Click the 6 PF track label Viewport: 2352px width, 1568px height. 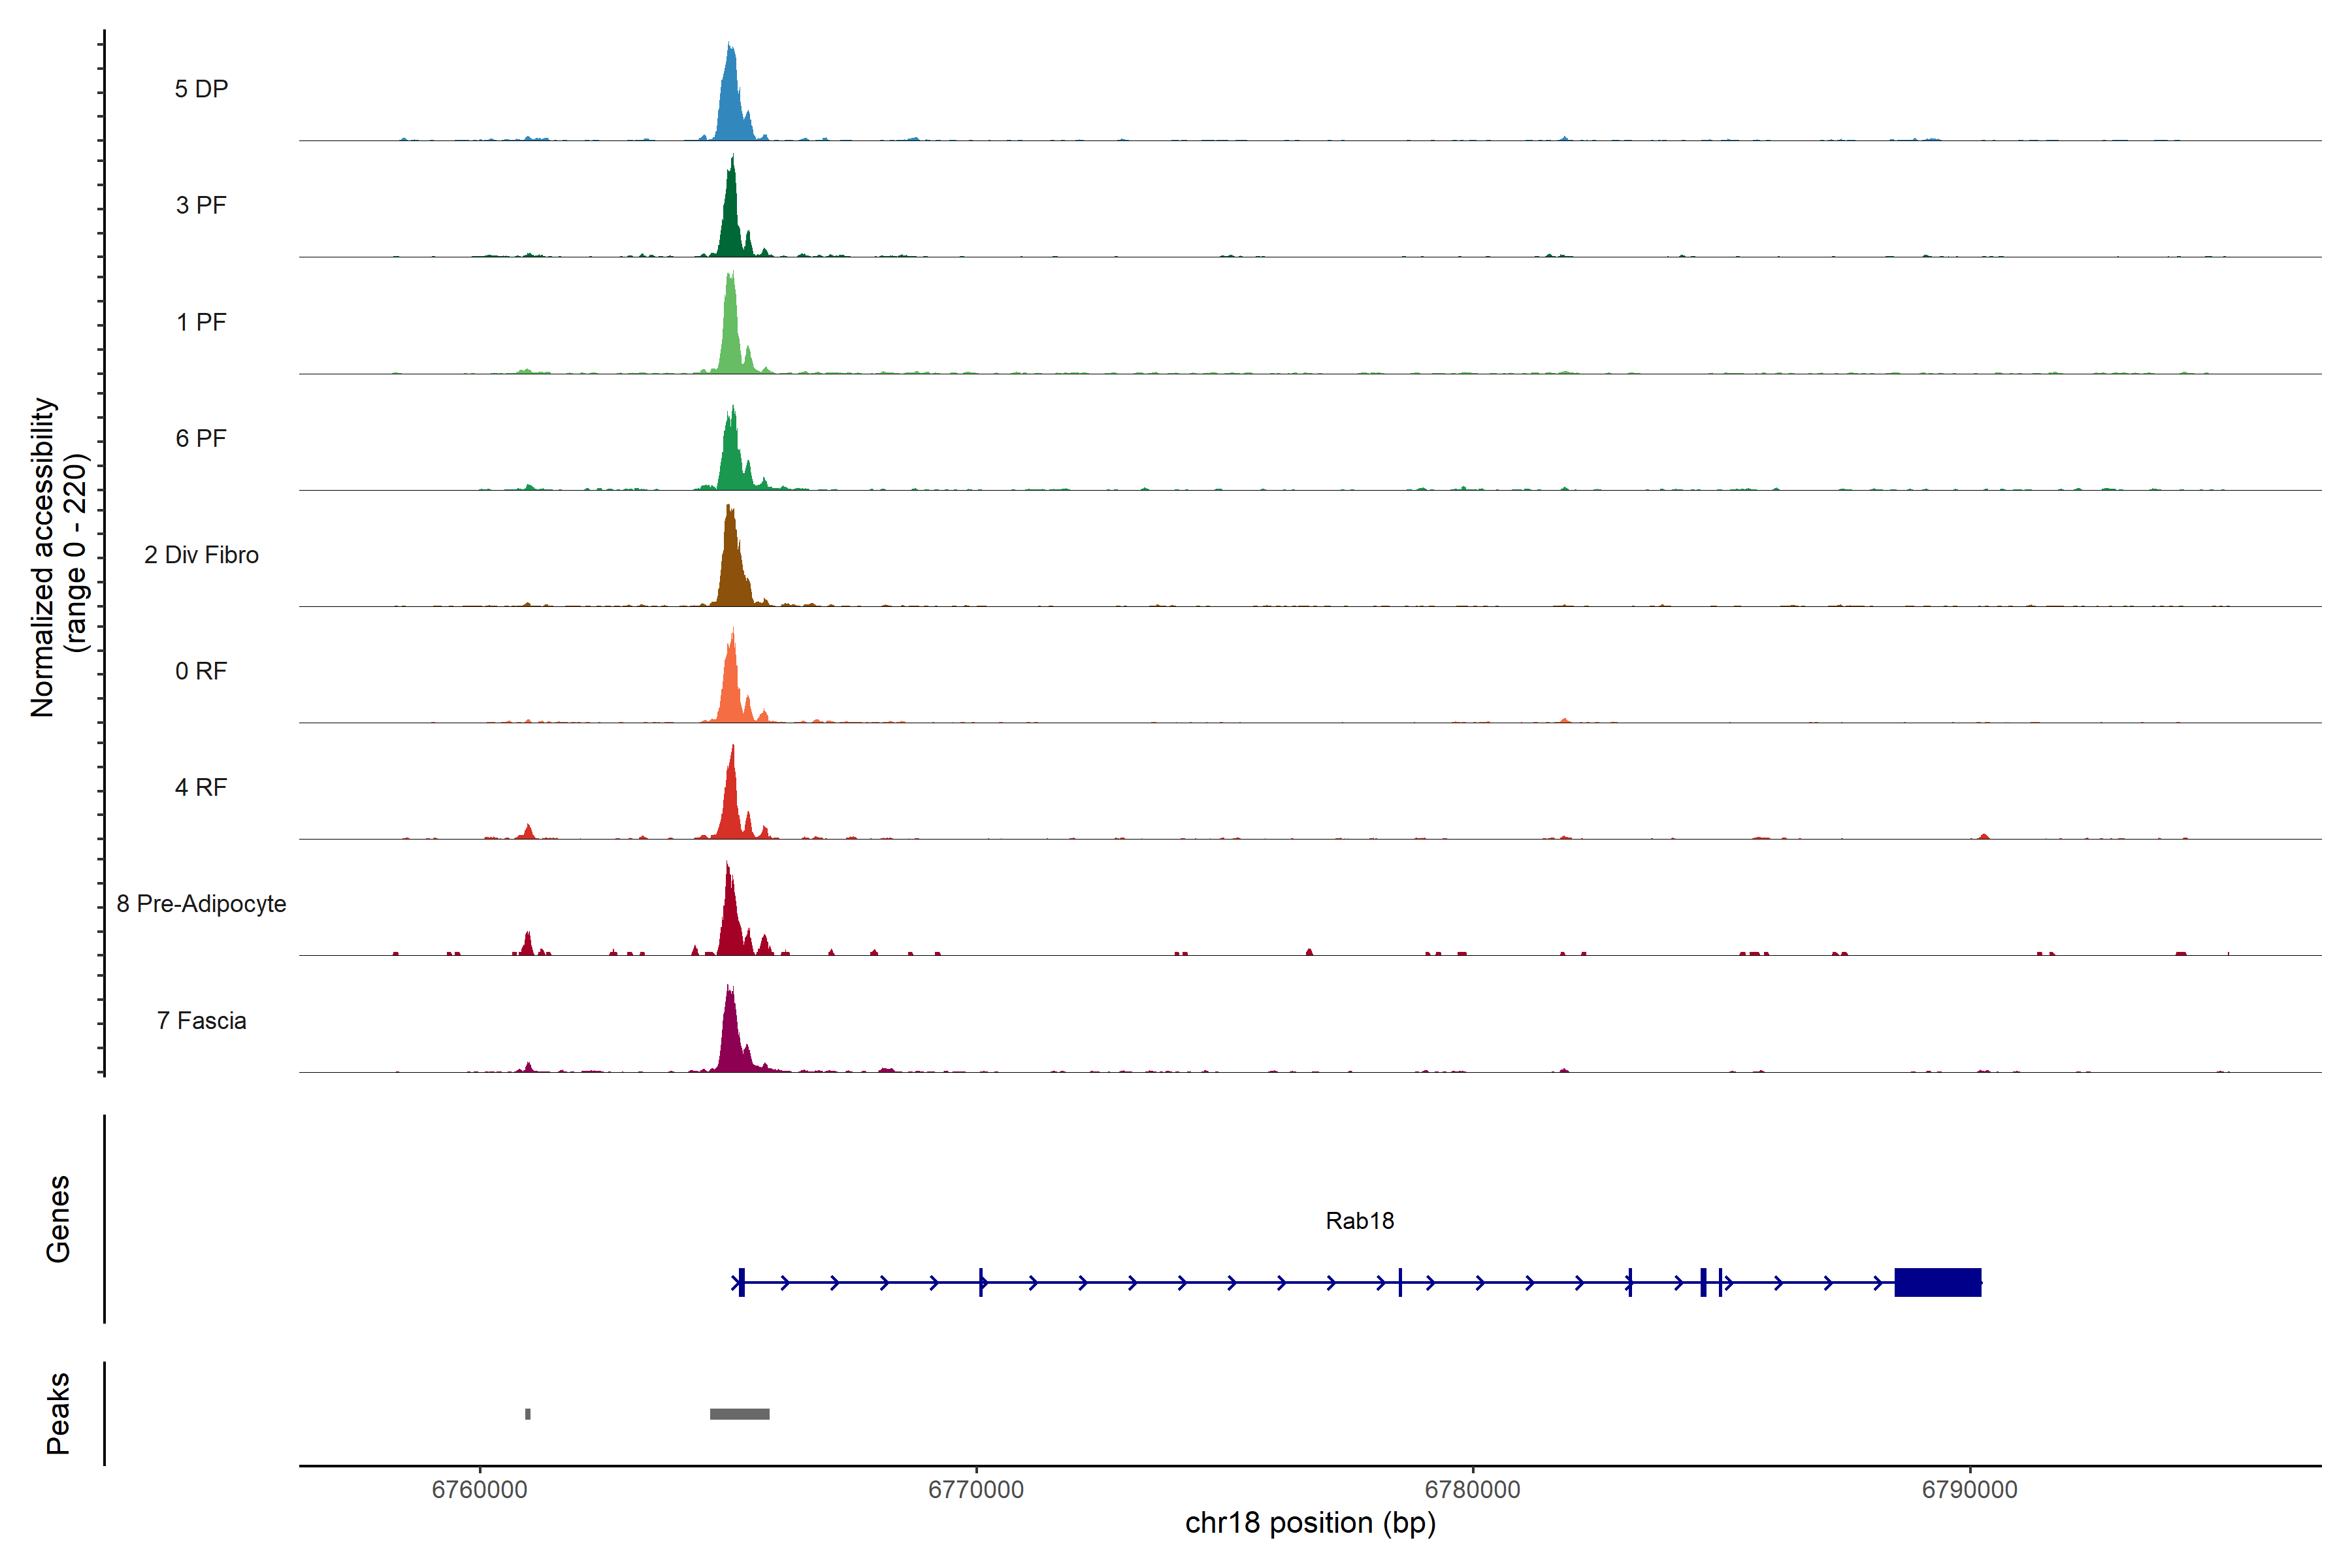pos(201,438)
